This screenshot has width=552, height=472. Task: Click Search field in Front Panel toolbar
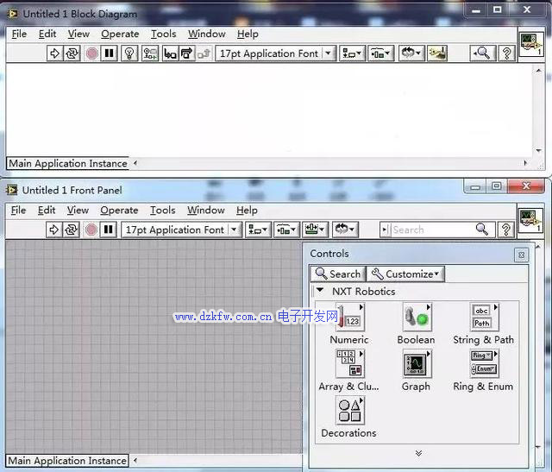click(431, 230)
